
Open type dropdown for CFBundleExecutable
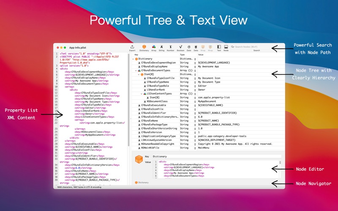(x=195, y=105)
